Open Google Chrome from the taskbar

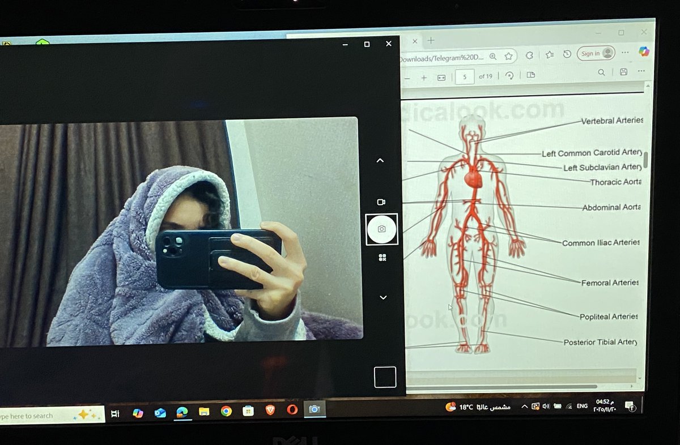click(x=226, y=412)
